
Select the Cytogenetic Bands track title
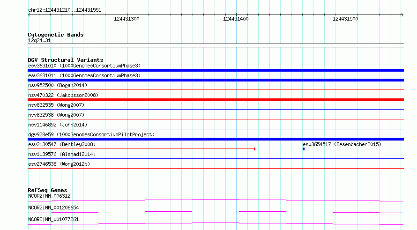click(x=56, y=35)
